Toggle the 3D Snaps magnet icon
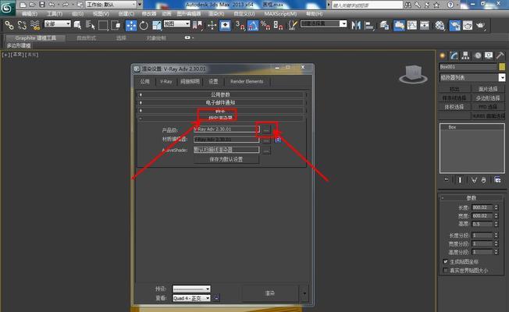Image resolution: width=509 pixels, height=312 pixels. 240,25
